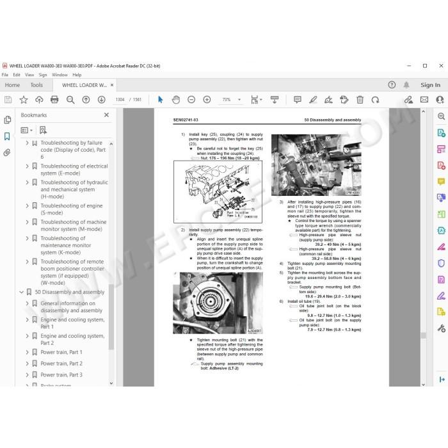Open Comment tool in right pane
The height and width of the screenshot is (448, 448).
(x=441, y=181)
